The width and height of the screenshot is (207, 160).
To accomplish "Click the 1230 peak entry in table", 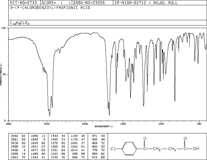I will click(58, 157).
